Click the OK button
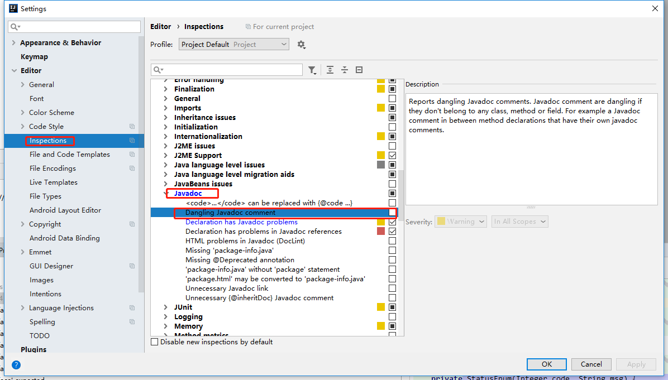Viewport: 668px width, 380px height. pyautogui.click(x=546, y=364)
